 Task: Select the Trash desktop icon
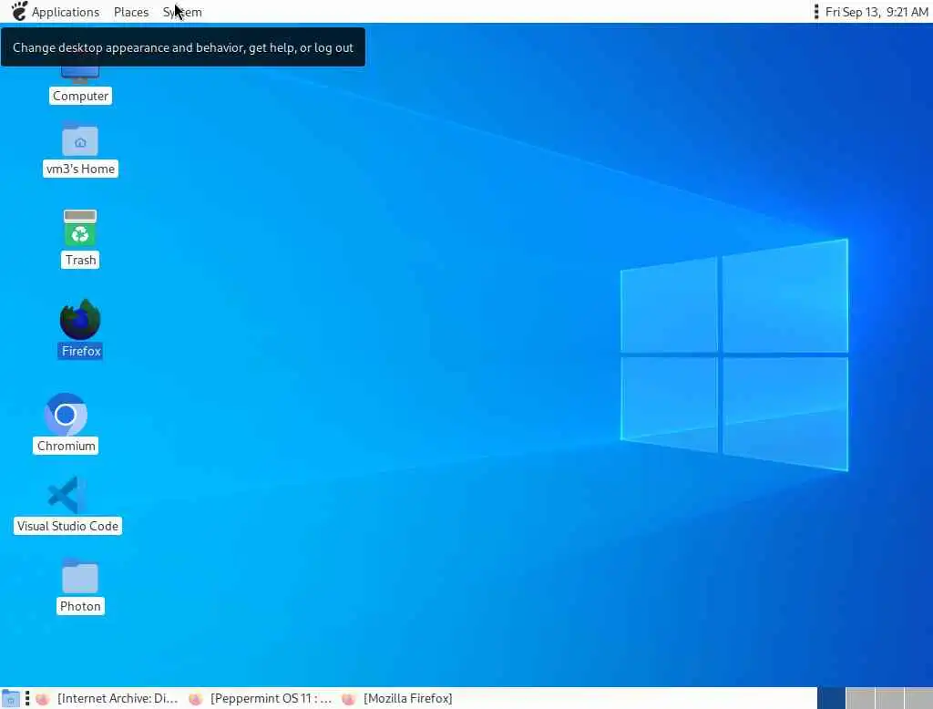[x=80, y=228]
